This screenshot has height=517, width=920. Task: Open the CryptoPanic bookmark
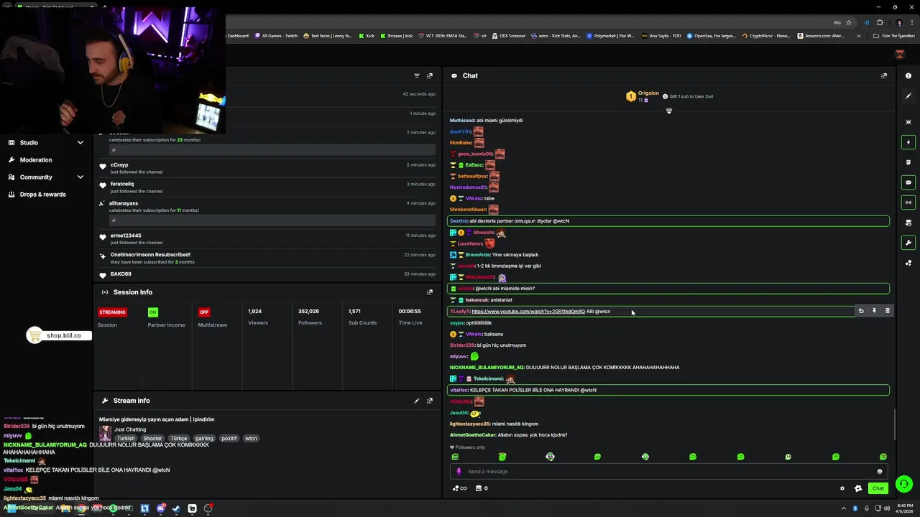pyautogui.click(x=766, y=36)
